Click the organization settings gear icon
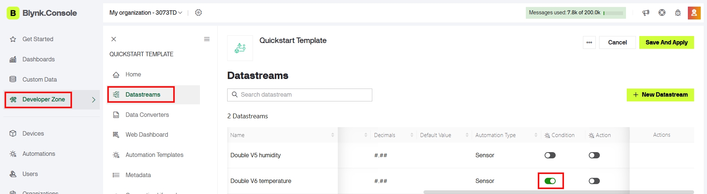Screen dimensions: 707x194 (198, 12)
